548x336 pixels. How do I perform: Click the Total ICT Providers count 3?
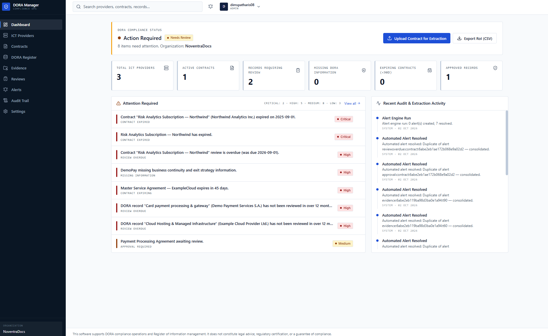pyautogui.click(x=119, y=77)
